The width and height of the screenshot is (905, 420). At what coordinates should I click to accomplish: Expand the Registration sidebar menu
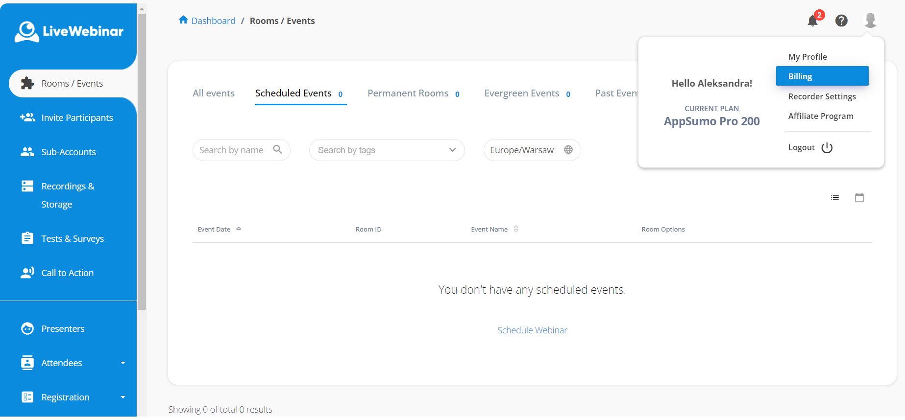click(122, 397)
